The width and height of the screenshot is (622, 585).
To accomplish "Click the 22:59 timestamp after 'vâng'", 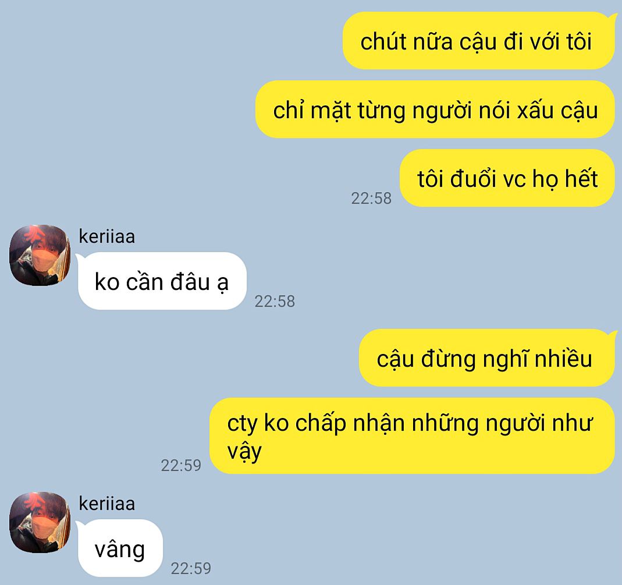I will tap(191, 568).
